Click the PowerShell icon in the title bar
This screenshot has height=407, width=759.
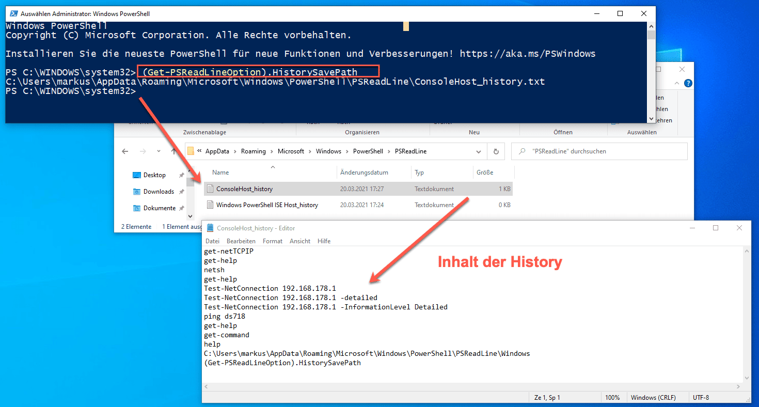[x=13, y=13]
